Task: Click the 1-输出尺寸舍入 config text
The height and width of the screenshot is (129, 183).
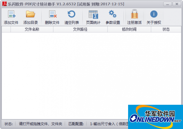Action: [x=109, y=124]
